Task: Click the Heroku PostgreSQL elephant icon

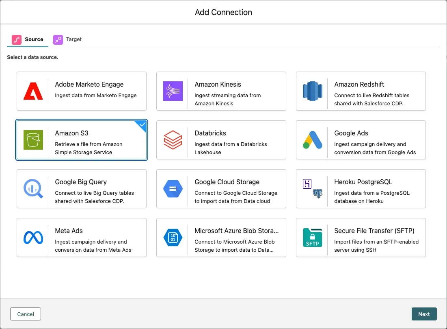Action: point(317,193)
